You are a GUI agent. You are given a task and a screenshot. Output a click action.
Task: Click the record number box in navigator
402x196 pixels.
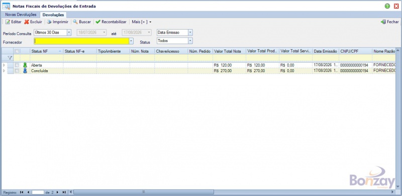point(38,192)
